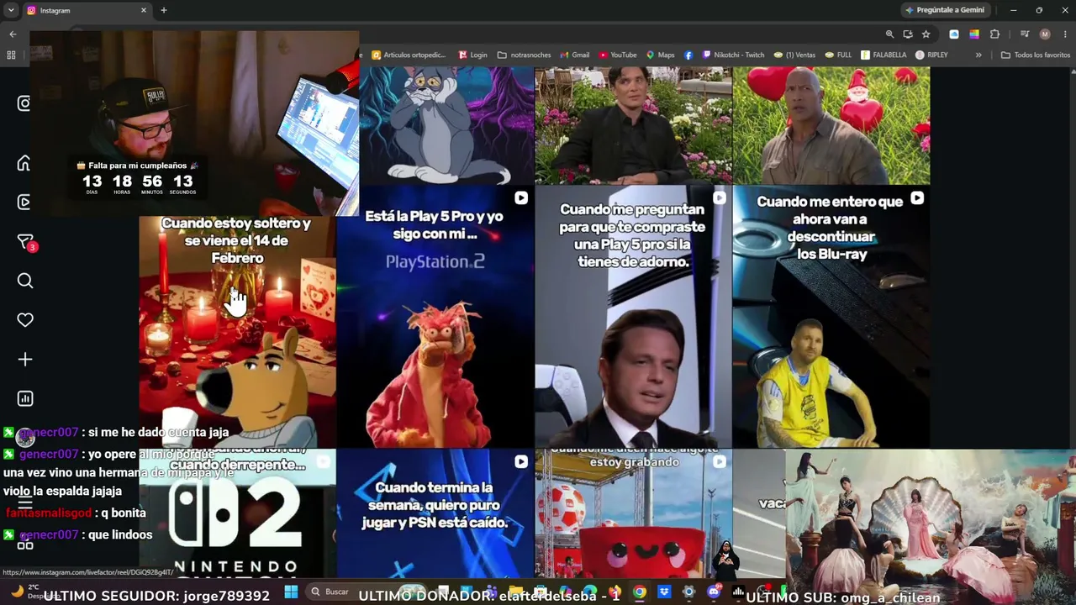Open the Facebook bookmark icon
The image size is (1076, 605).
point(688,55)
